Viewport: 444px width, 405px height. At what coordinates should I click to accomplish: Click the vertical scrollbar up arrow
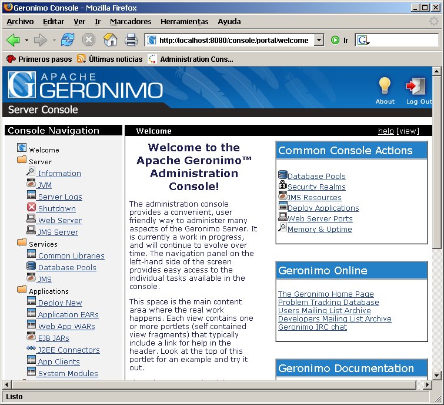tap(436, 71)
